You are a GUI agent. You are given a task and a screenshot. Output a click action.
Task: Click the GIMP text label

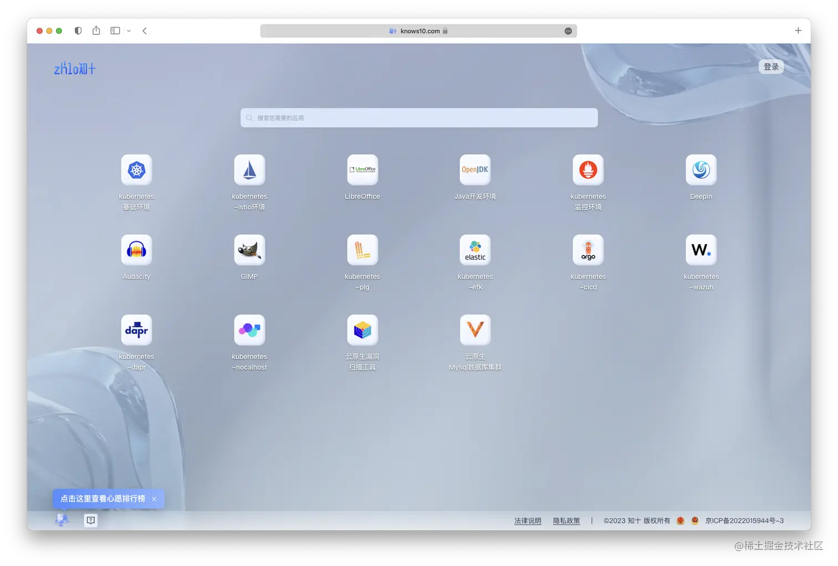(x=249, y=277)
